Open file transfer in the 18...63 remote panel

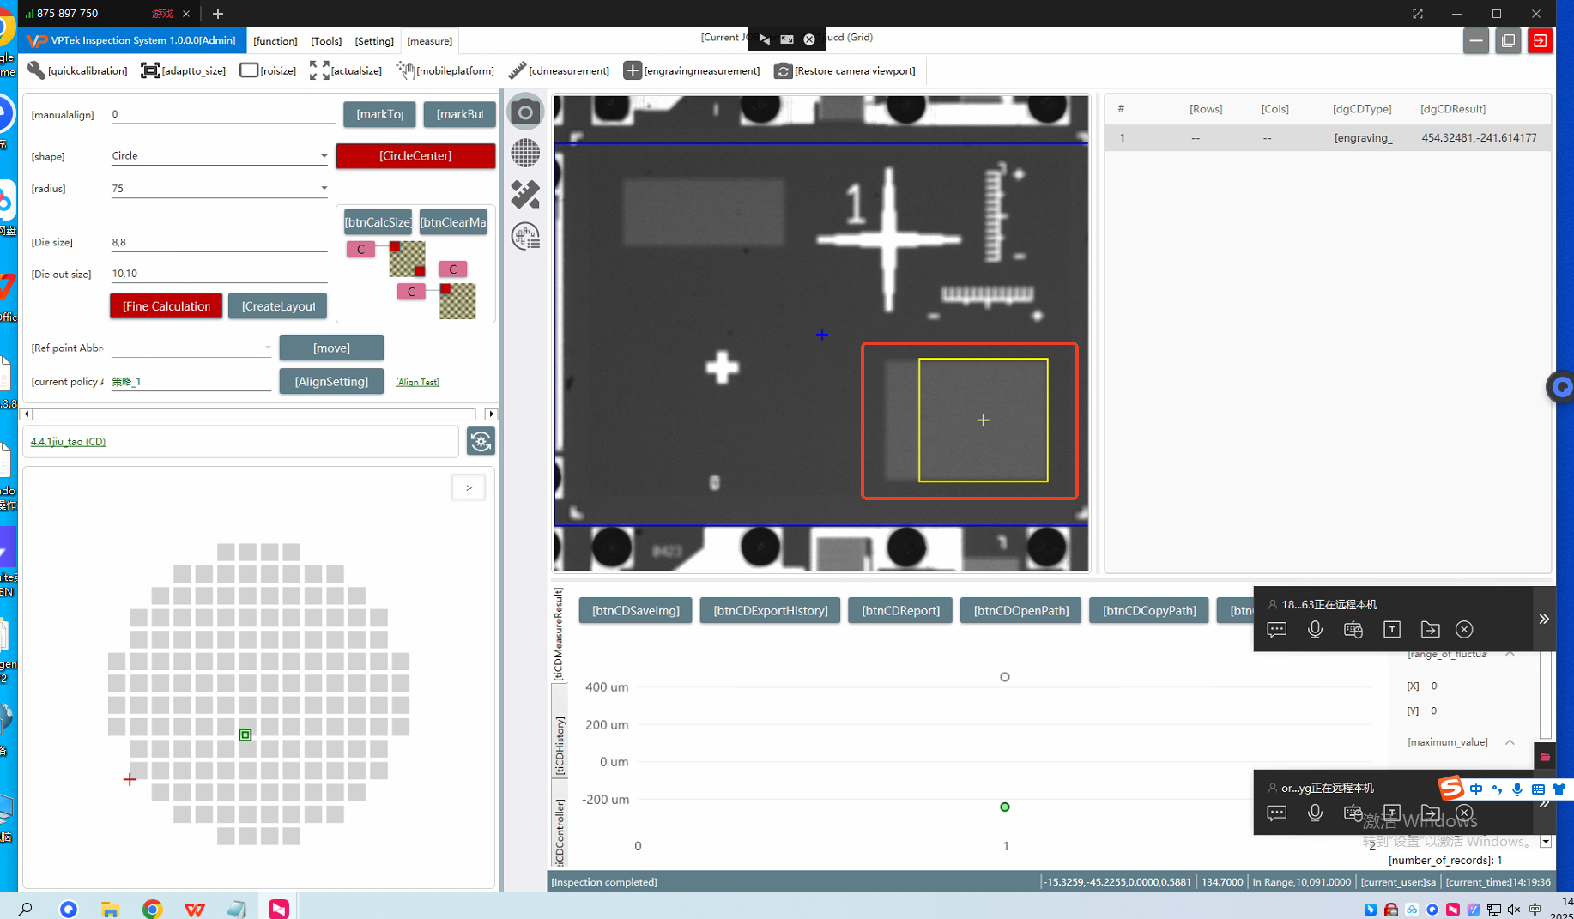1430,629
